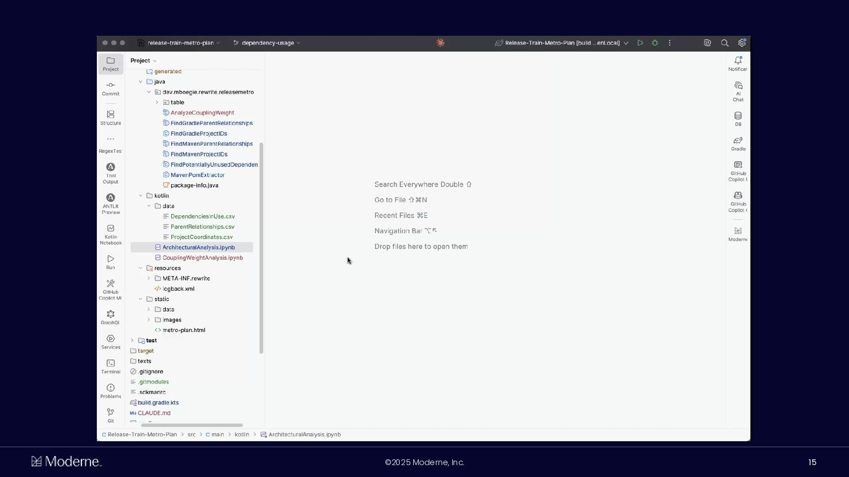The height and width of the screenshot is (477, 849).
Task: Expand the table package node
Action: click(x=157, y=102)
